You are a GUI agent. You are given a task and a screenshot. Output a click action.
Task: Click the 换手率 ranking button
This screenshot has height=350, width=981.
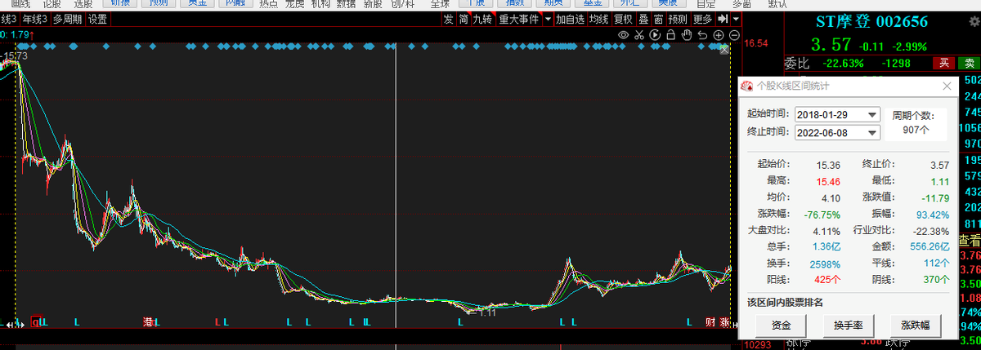click(848, 325)
